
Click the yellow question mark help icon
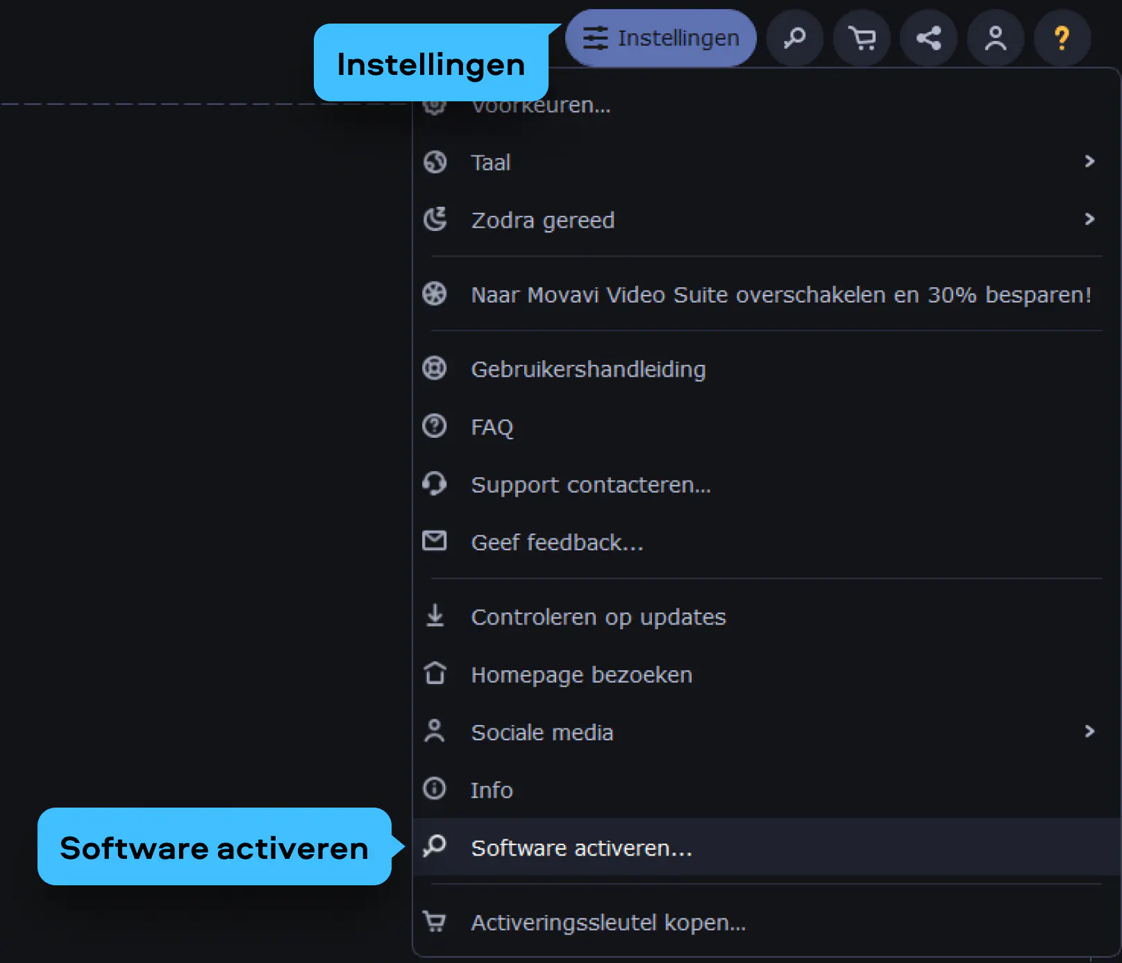click(x=1062, y=38)
